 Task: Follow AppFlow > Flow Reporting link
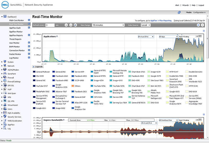point(161,21)
